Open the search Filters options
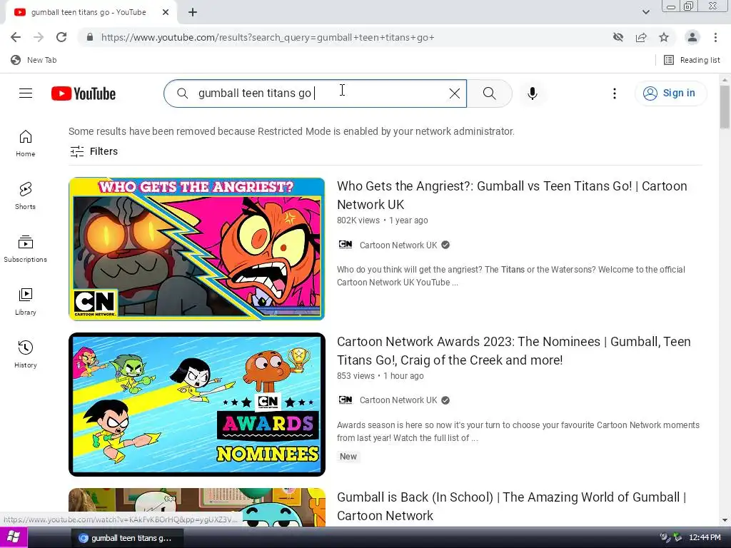731x548 pixels. click(94, 151)
